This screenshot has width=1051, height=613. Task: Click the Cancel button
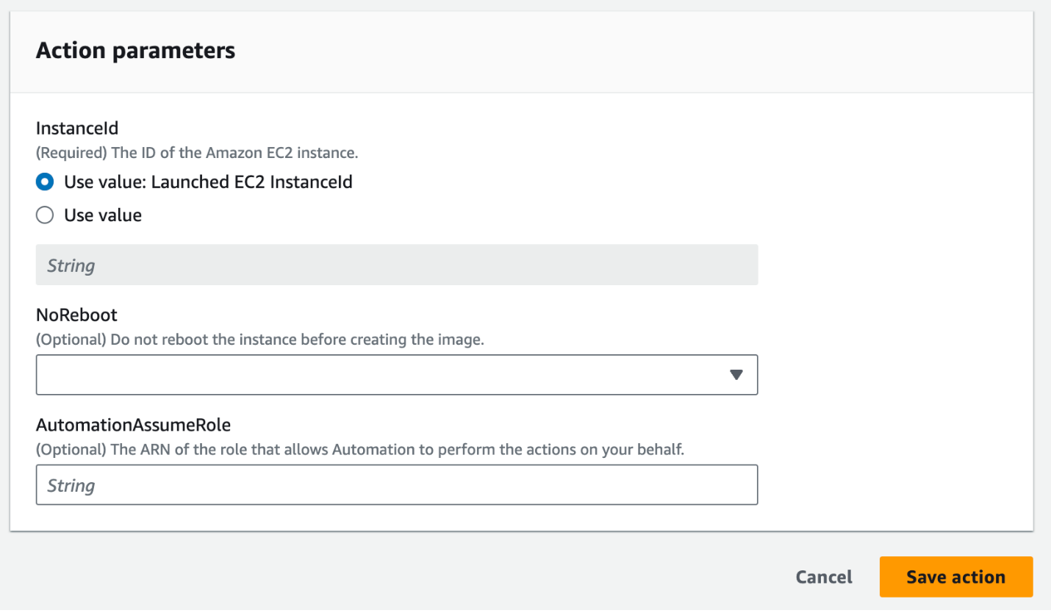pyautogui.click(x=824, y=577)
